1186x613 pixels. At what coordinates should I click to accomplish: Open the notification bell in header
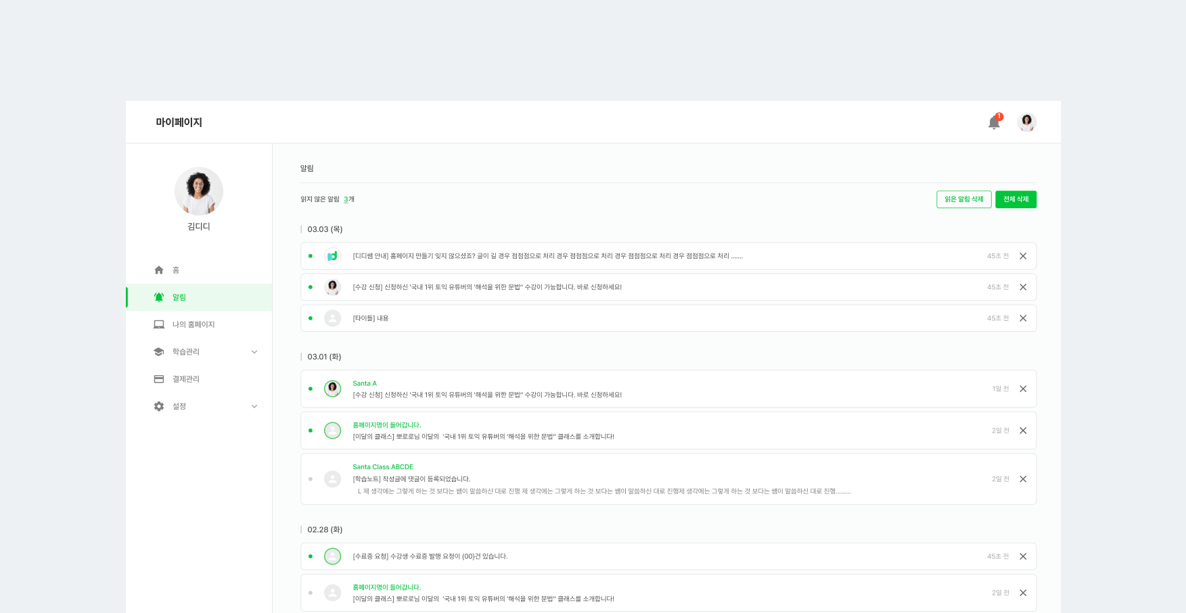click(993, 122)
